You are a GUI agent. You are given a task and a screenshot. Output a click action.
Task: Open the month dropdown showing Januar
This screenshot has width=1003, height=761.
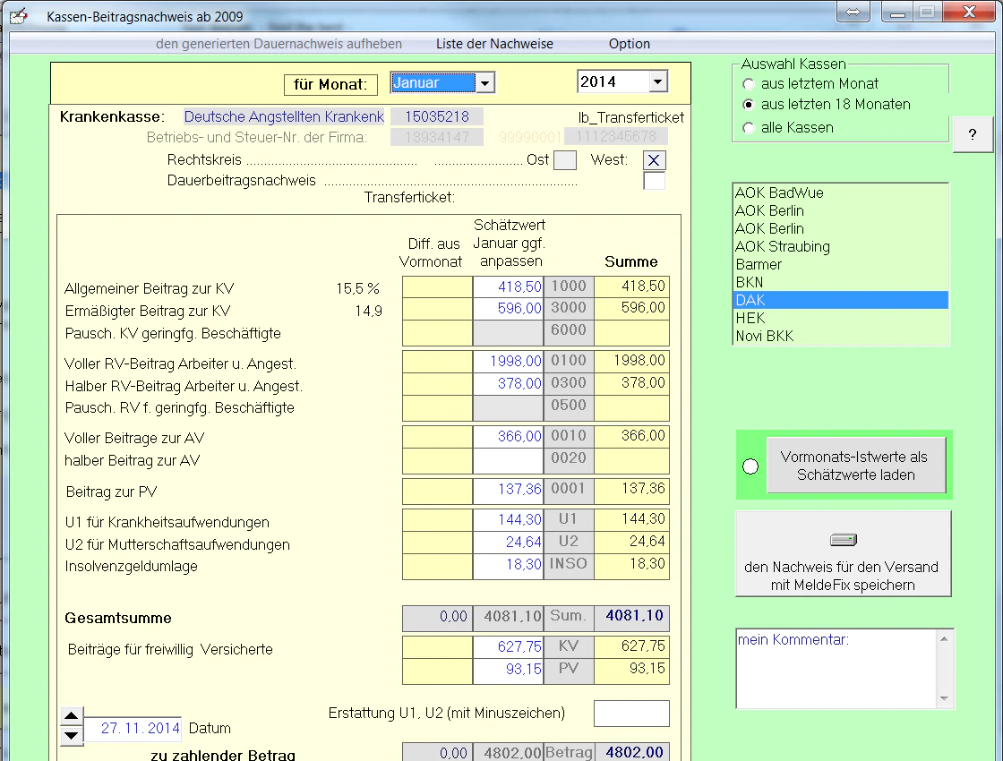tap(485, 83)
